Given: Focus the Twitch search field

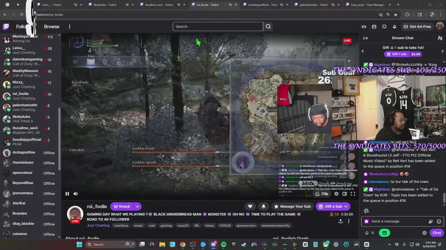Looking at the screenshot, I should pos(218,26).
